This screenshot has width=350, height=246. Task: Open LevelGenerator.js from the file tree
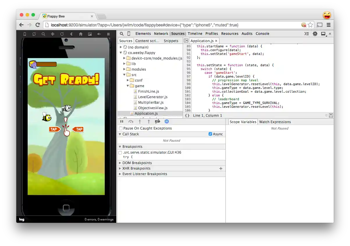(152, 97)
